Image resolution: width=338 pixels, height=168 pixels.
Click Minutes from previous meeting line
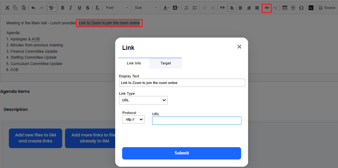point(35,45)
